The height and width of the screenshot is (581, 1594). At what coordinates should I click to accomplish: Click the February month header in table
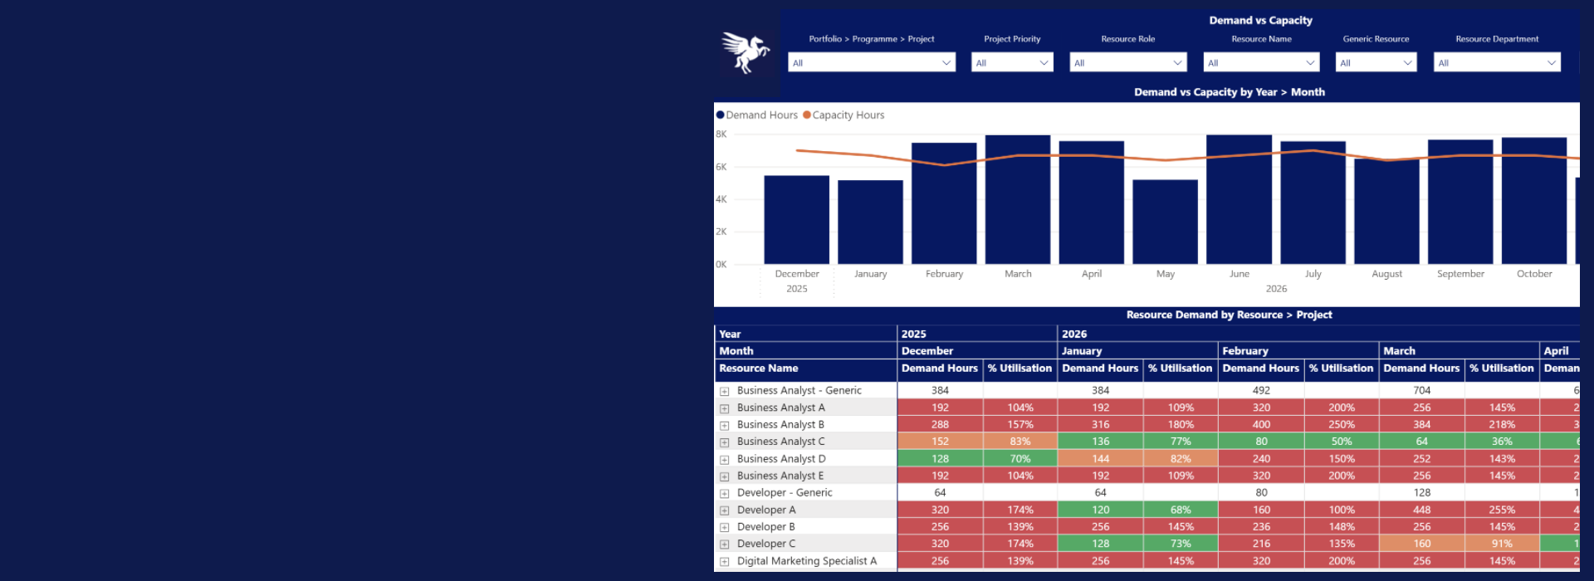[1298, 351]
